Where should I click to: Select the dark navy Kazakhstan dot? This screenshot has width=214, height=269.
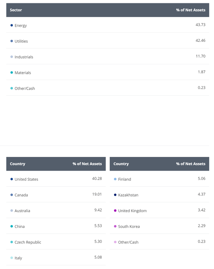tap(115, 195)
